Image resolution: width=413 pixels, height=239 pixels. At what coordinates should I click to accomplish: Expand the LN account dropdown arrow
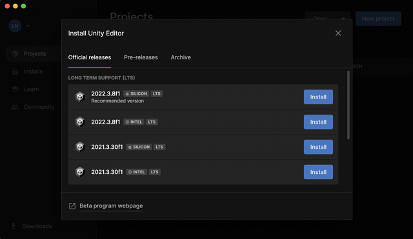(x=28, y=26)
